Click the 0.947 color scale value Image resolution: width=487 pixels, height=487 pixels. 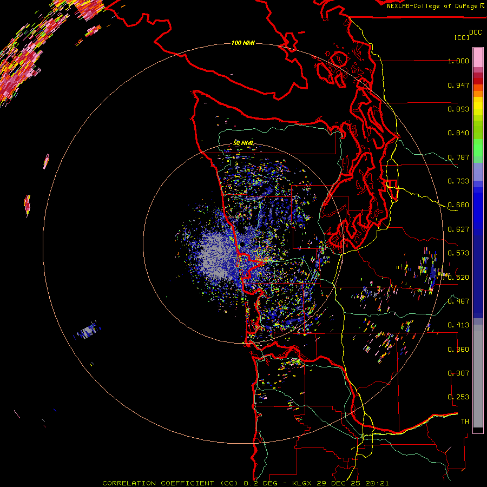point(458,85)
